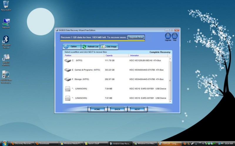This screenshot has width=235, height=146.
Task: Select the F: Storage drive icon
Action: 68,79
